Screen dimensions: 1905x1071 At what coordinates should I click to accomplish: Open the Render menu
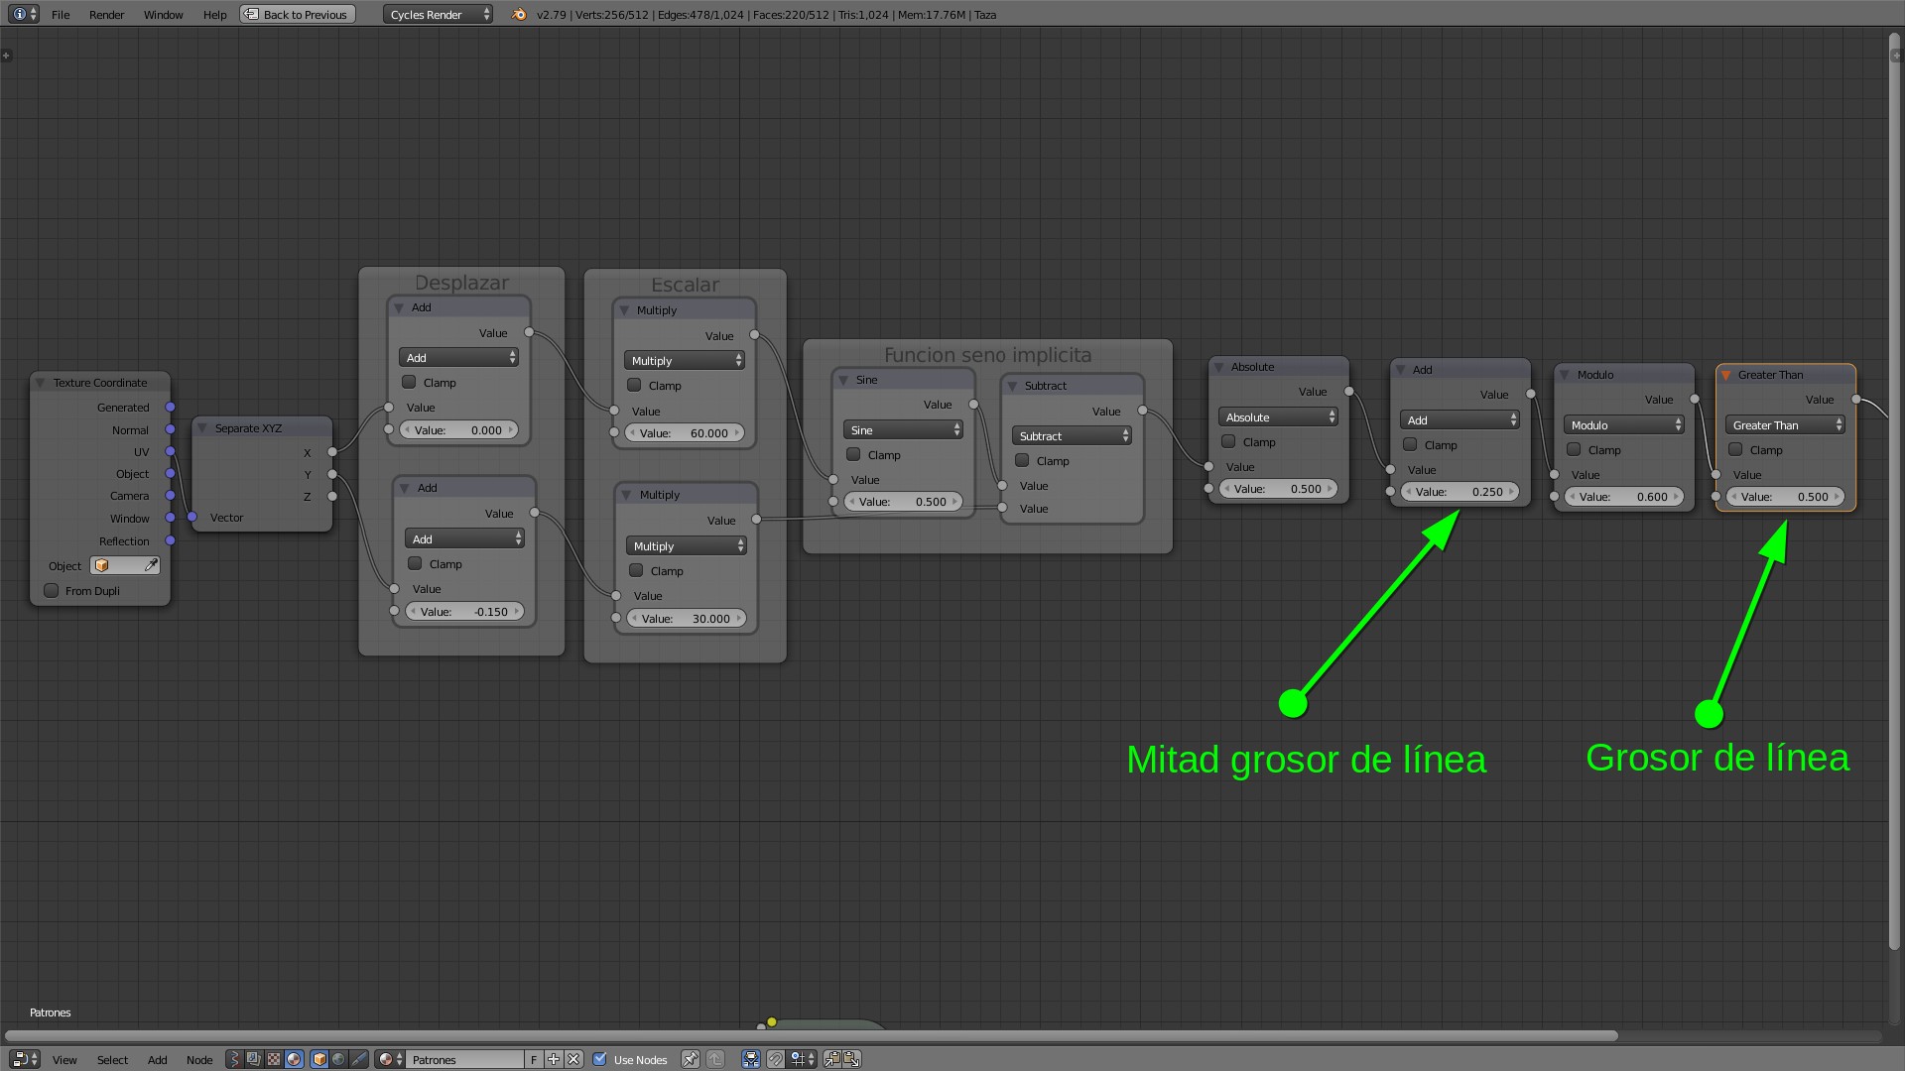tap(106, 15)
